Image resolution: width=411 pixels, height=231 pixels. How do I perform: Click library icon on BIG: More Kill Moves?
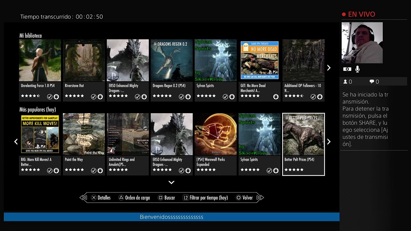(56, 170)
